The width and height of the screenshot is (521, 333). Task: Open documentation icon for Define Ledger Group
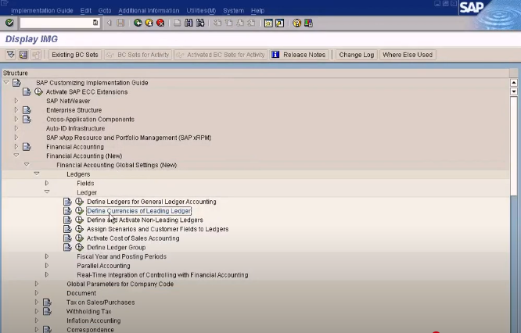pyautogui.click(x=67, y=247)
